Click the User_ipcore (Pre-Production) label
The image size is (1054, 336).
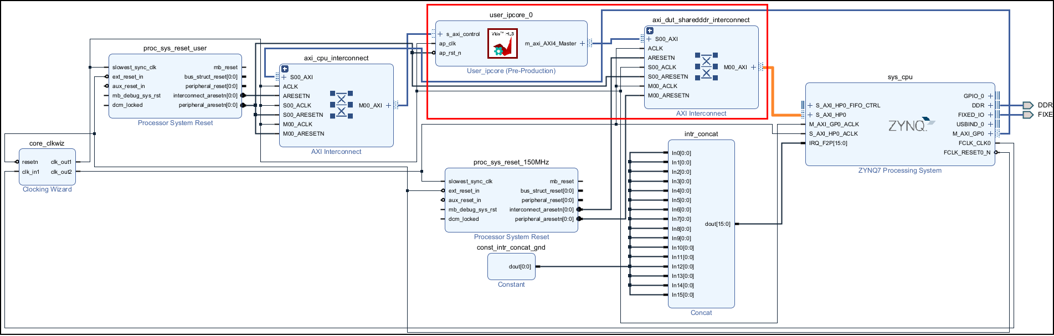coord(511,71)
